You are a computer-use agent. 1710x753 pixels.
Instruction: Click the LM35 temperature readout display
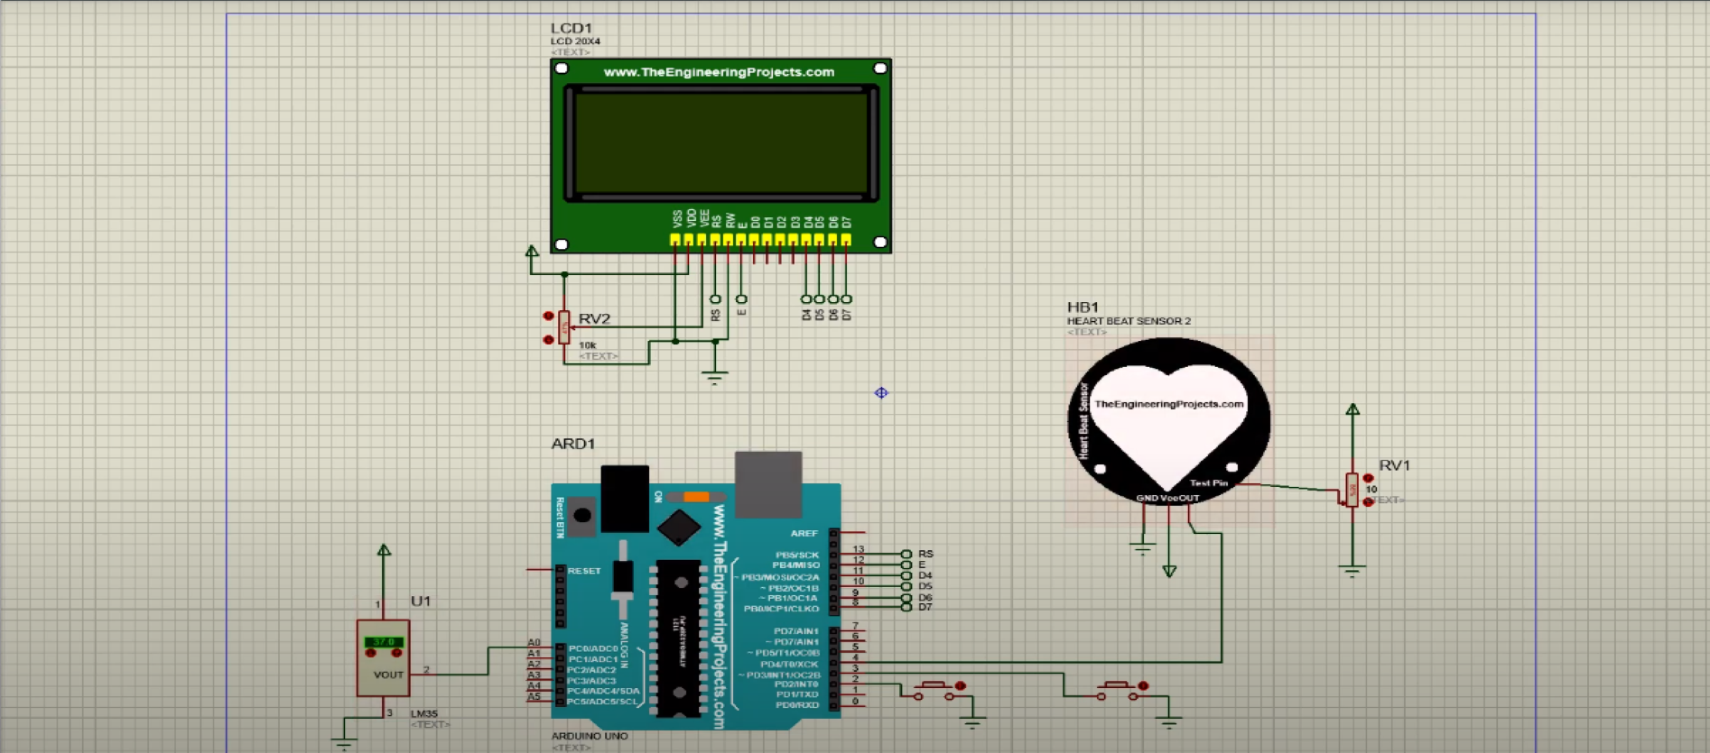384,642
